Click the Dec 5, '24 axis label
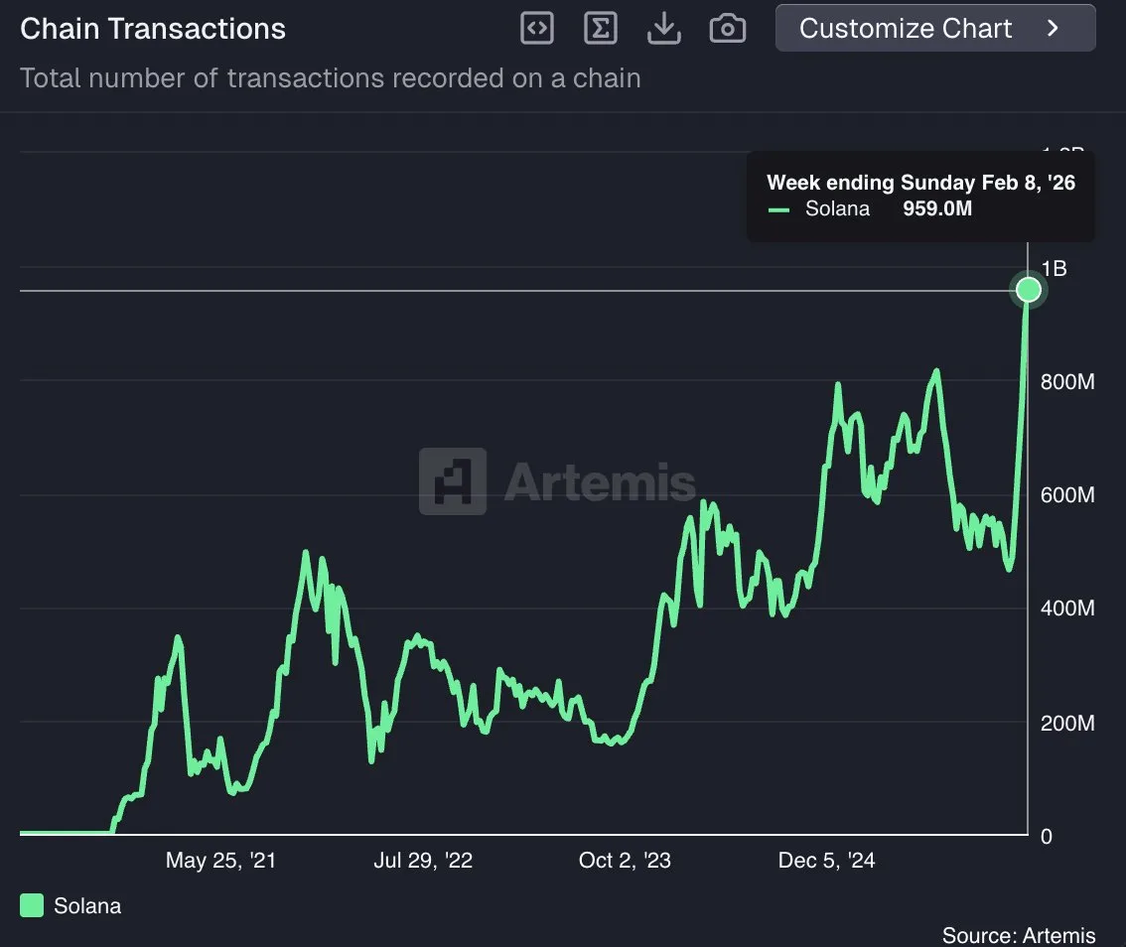The height and width of the screenshot is (947, 1126). [826, 861]
